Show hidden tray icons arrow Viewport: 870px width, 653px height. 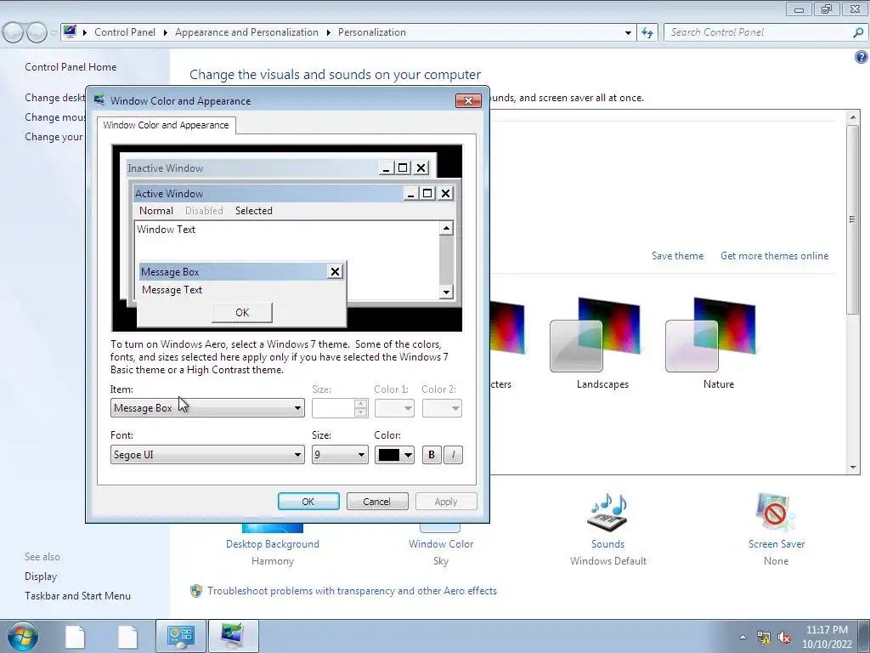[x=743, y=637]
